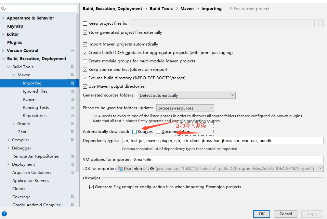This screenshot has height=219, width=327.
Task: Click the help question mark icon
Action: click(4, 214)
